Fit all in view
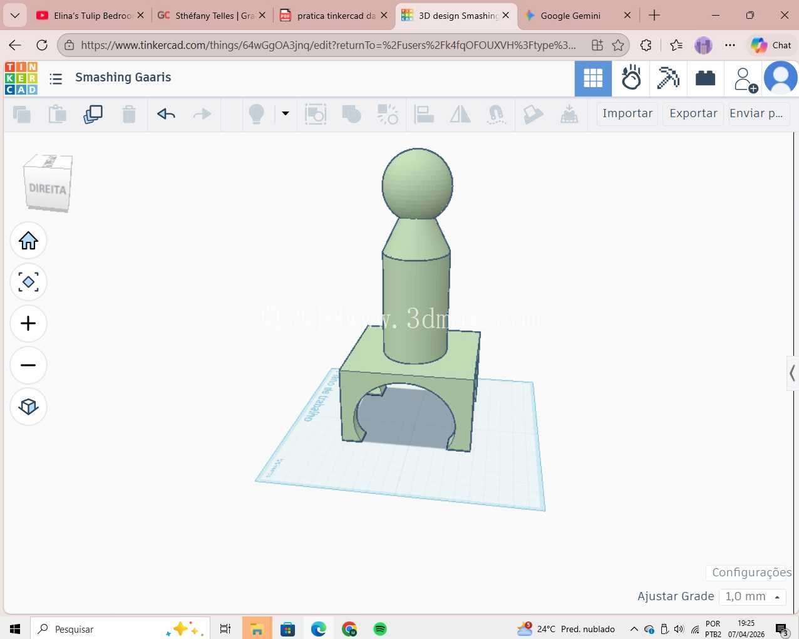Screen dimensions: 799x639 pyautogui.click(x=28, y=282)
